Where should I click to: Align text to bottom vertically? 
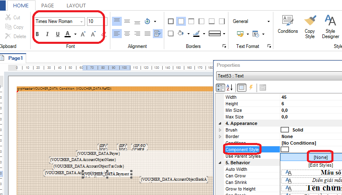(x=137, y=21)
